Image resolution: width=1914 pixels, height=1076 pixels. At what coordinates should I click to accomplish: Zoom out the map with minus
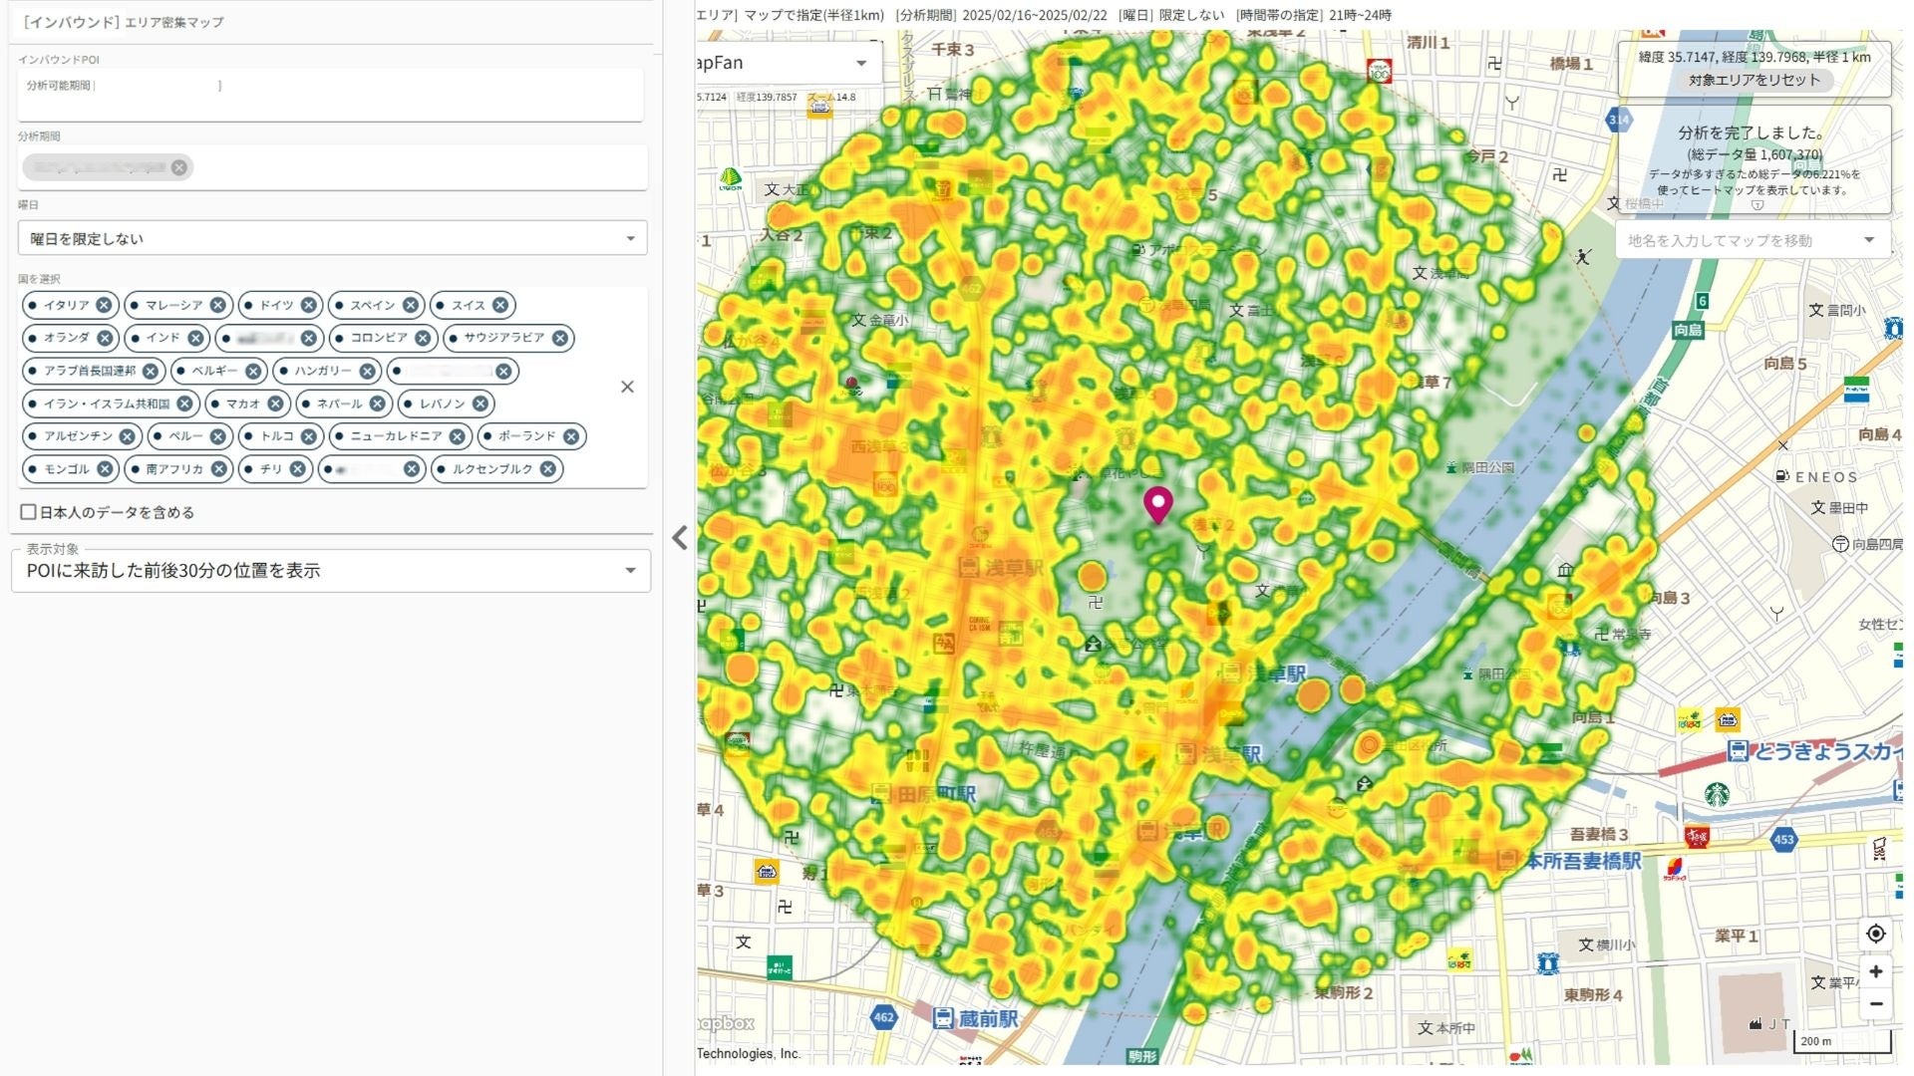tap(1875, 1003)
